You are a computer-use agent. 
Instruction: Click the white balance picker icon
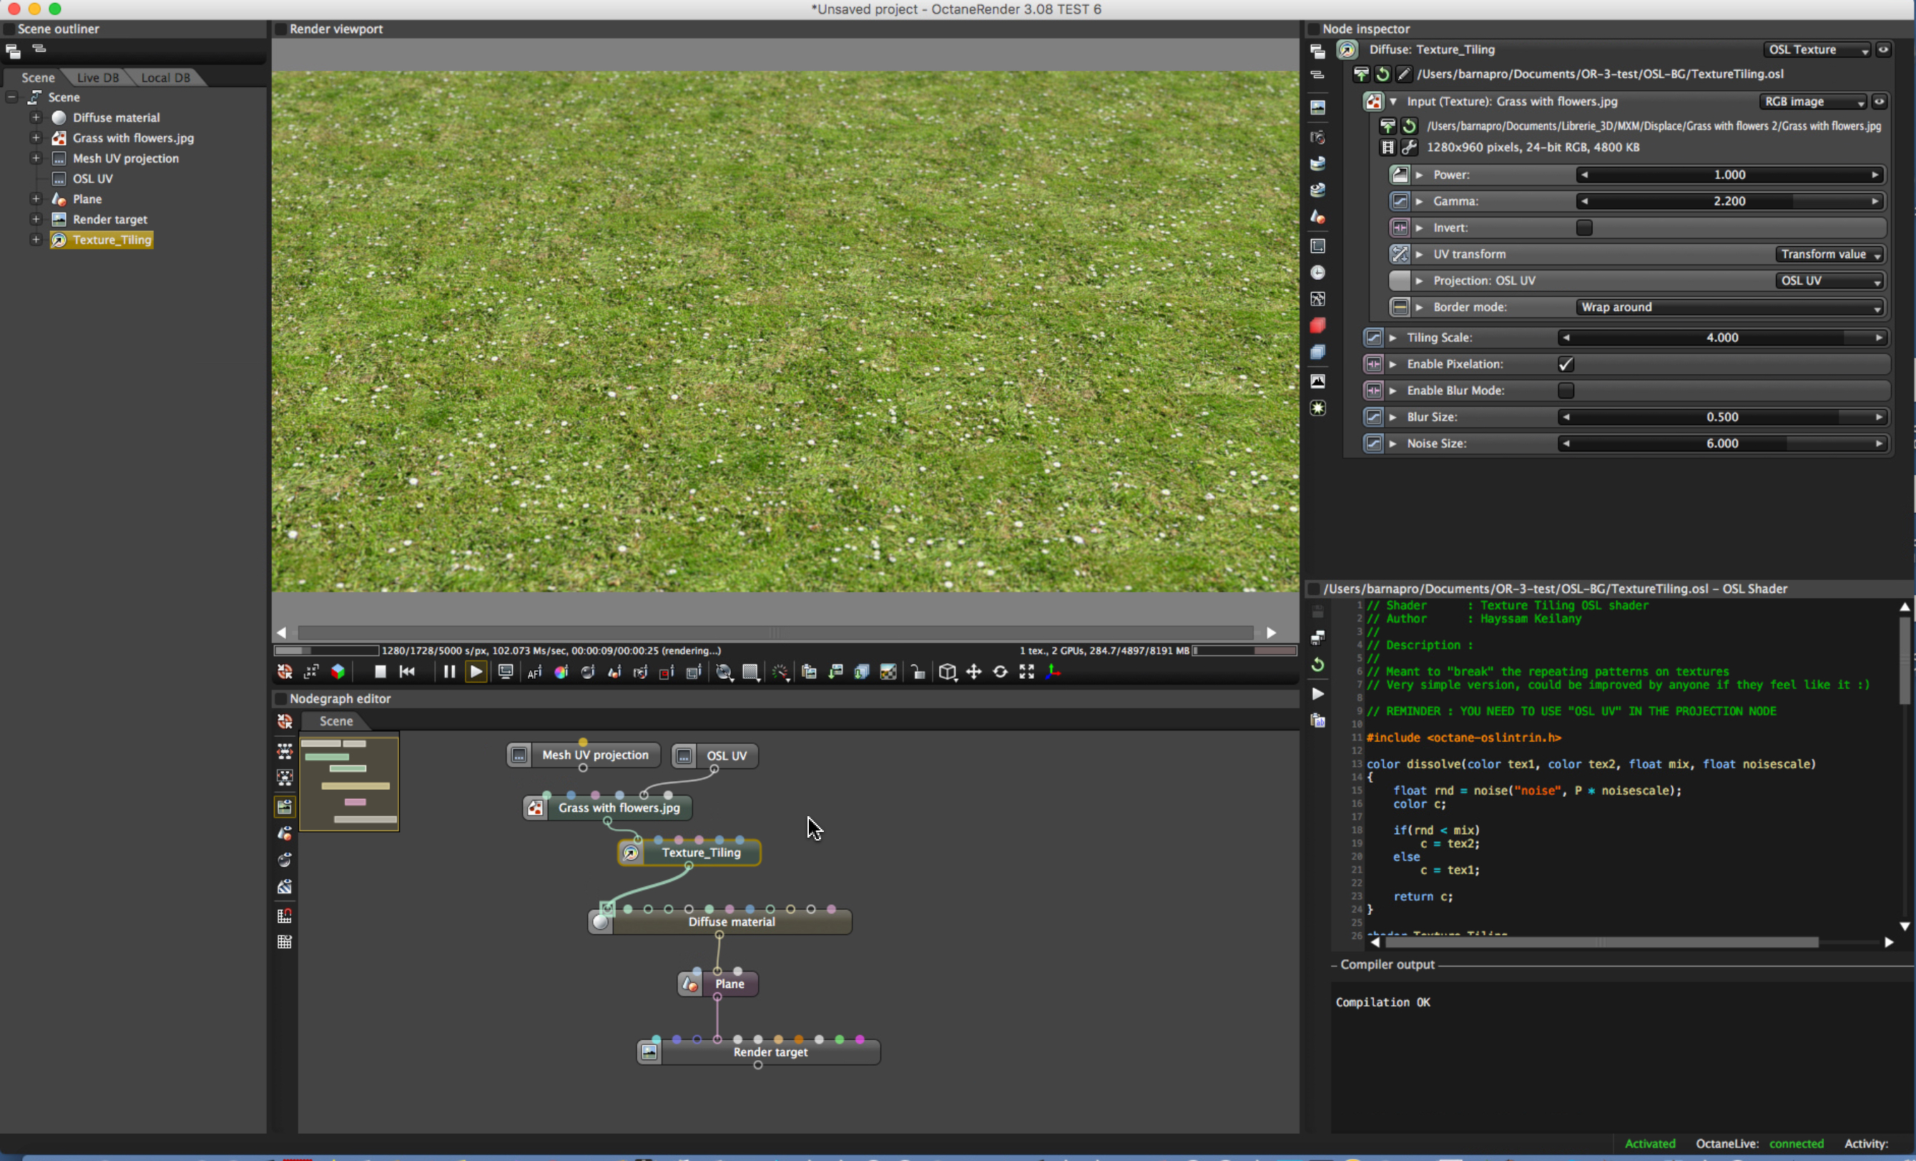point(561,672)
